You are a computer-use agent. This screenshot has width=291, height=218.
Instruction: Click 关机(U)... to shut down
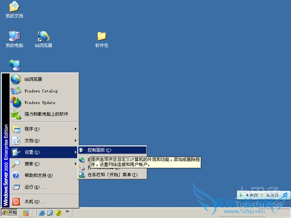click(35, 202)
